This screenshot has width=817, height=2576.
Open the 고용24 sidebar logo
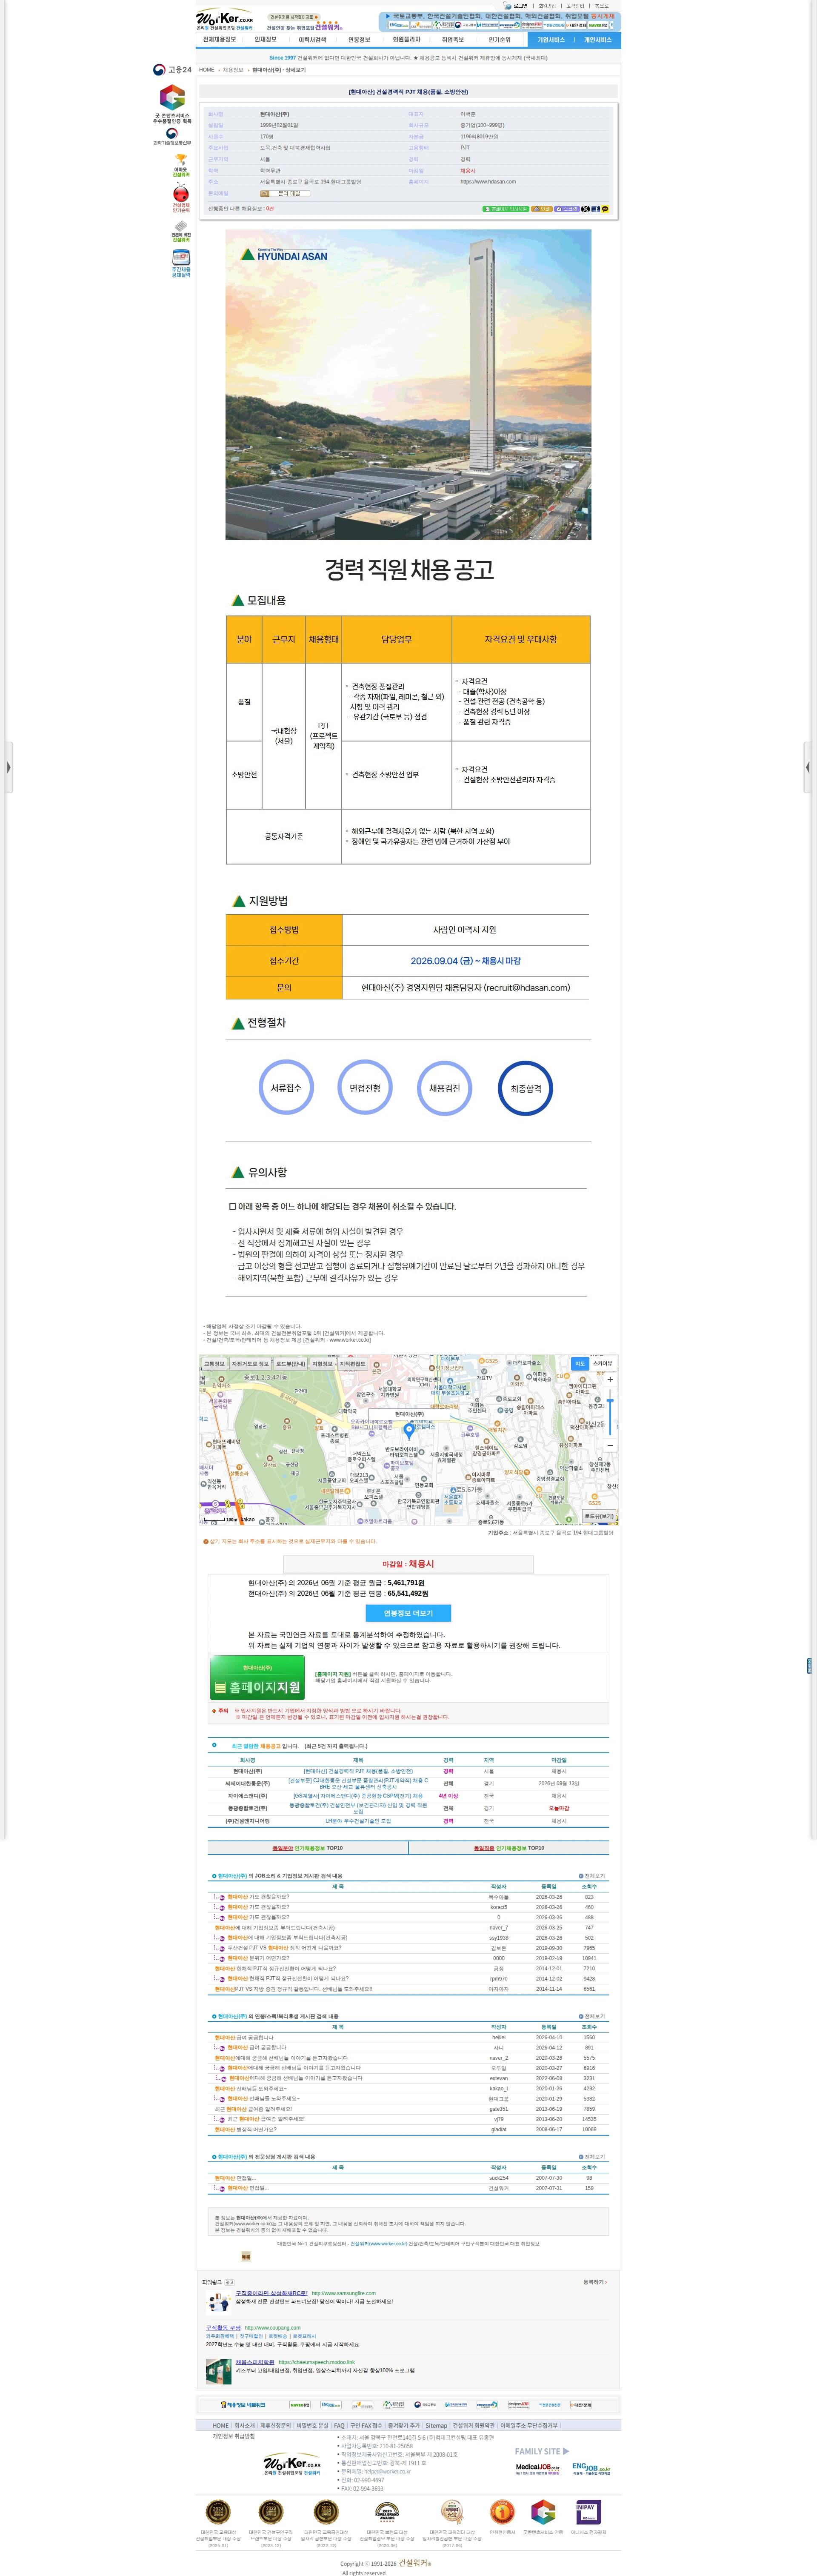172,70
